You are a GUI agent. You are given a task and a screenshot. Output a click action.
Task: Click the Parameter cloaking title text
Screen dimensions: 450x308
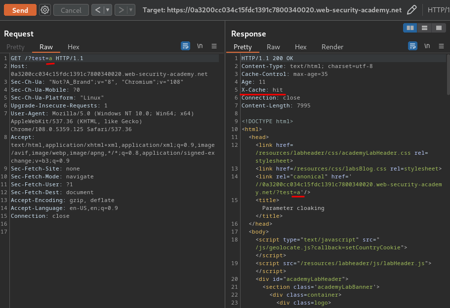pyautogui.click(x=293, y=208)
